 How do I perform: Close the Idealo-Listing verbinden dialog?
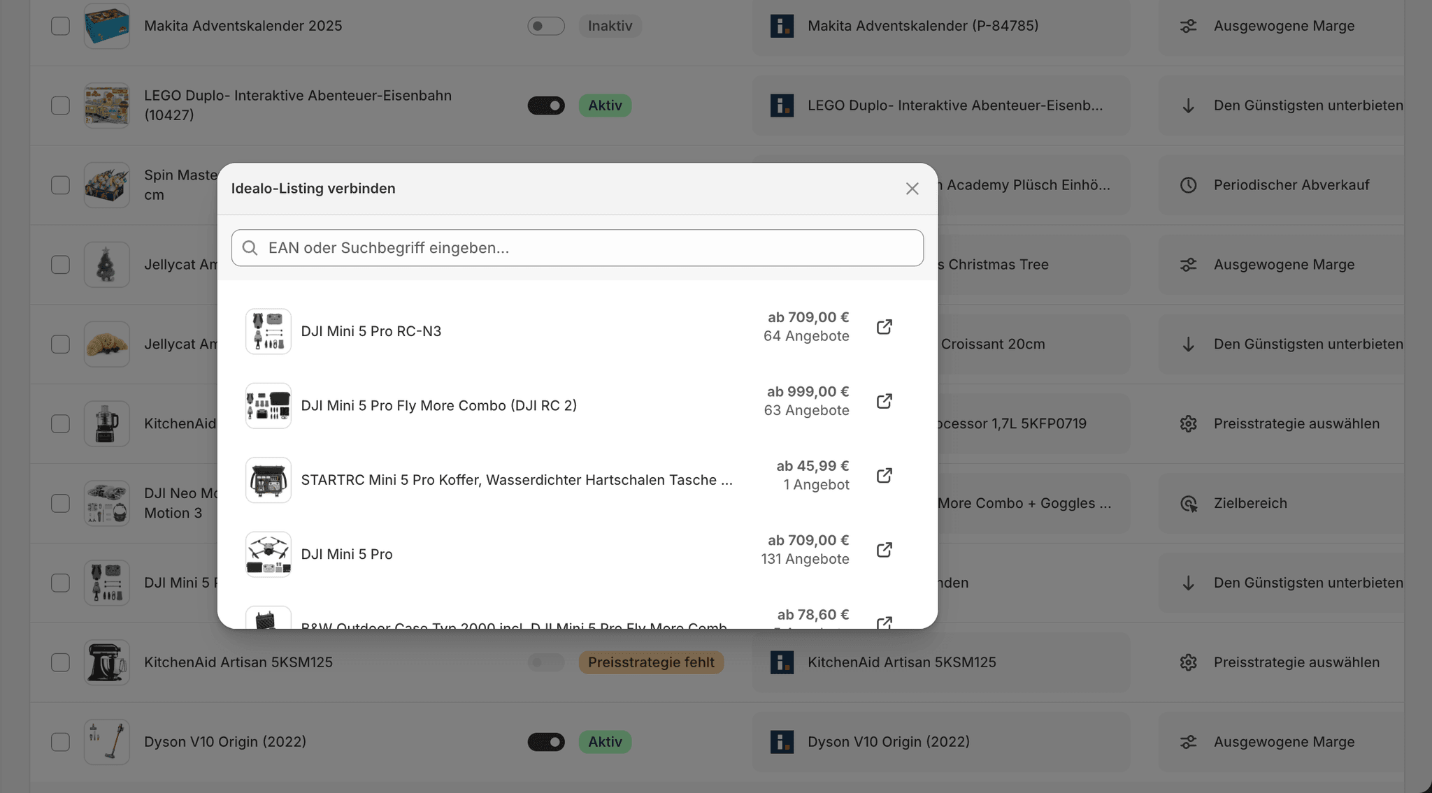click(x=912, y=189)
